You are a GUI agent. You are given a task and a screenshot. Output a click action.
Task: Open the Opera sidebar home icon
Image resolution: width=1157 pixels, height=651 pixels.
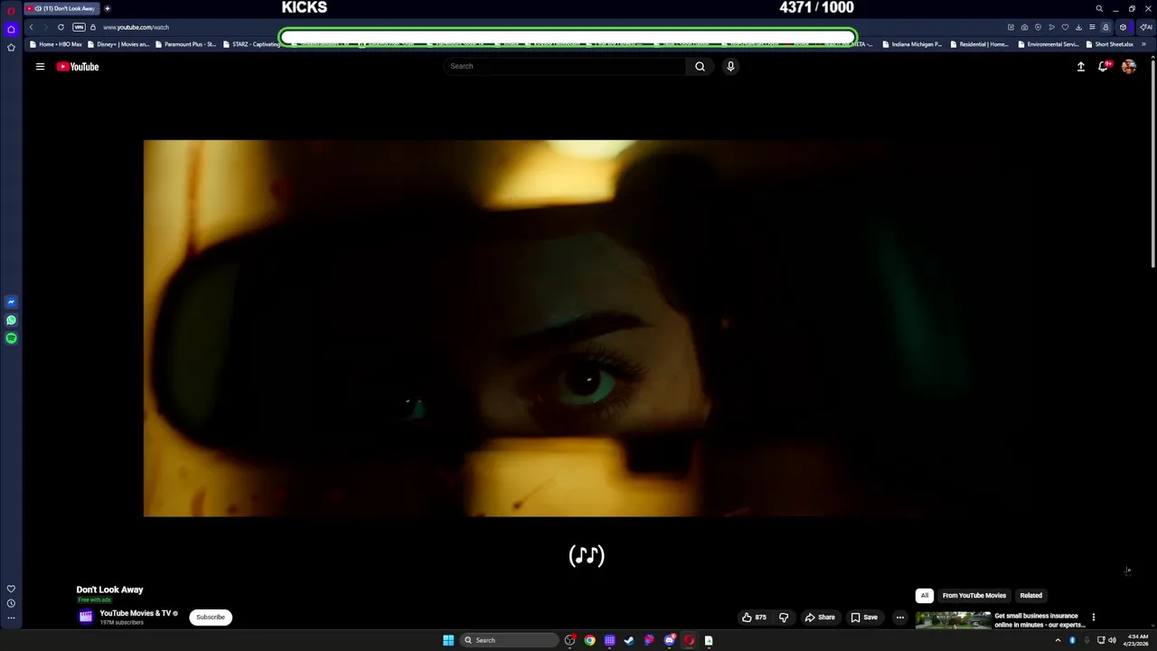click(x=11, y=30)
